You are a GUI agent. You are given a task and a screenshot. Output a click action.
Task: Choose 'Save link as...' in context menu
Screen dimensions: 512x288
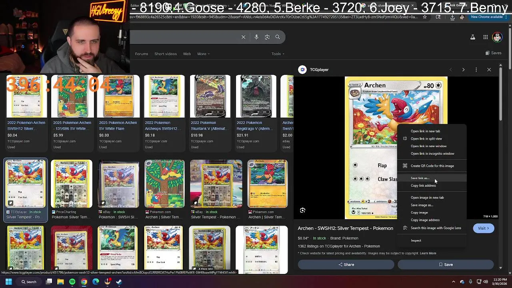coord(432,178)
